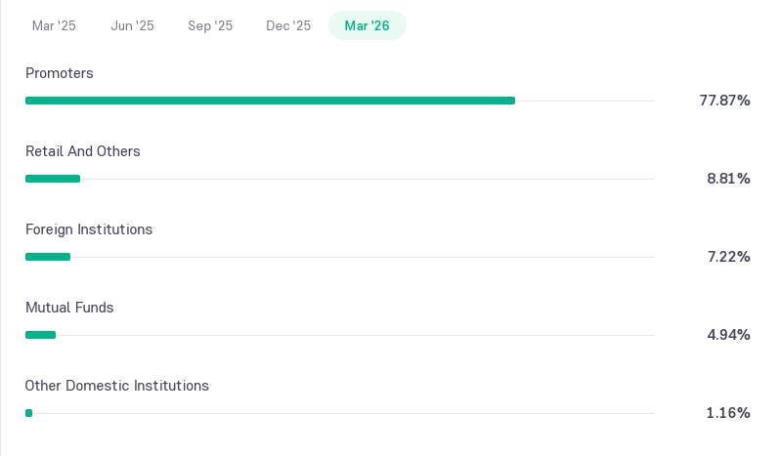781x456 pixels.
Task: Click the Mutual Funds green bar
Action: (40, 335)
